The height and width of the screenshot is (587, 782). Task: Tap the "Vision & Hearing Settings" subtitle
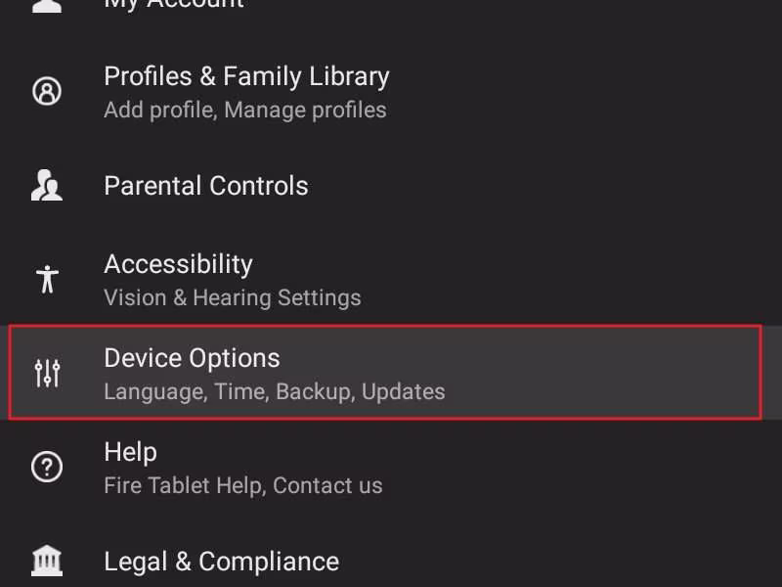pos(232,297)
